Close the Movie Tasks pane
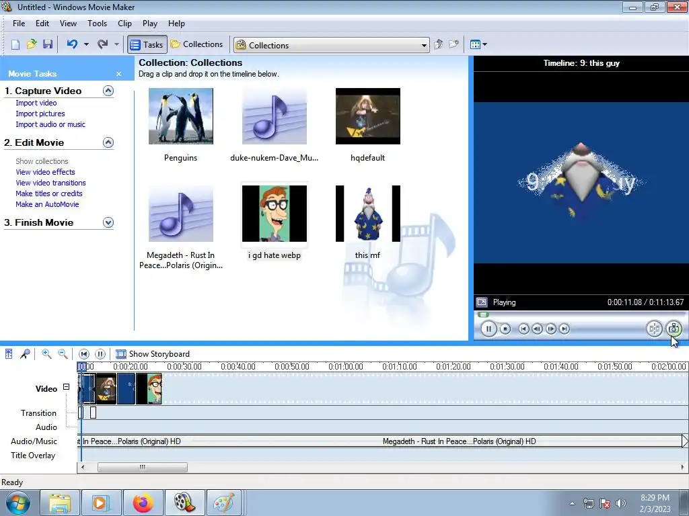Screen dimensions: 689x516 click(118, 74)
